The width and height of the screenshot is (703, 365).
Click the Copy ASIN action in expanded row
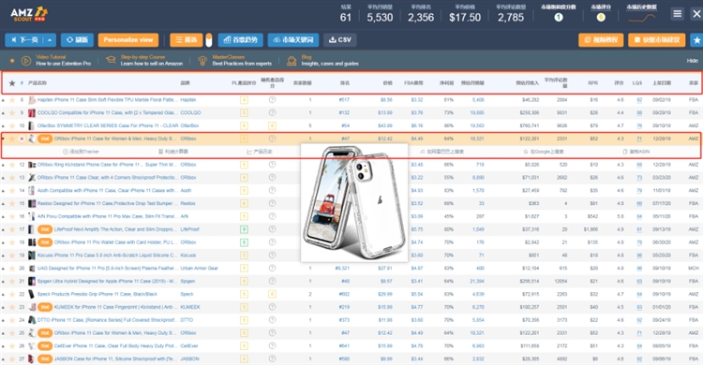pyautogui.click(x=636, y=152)
